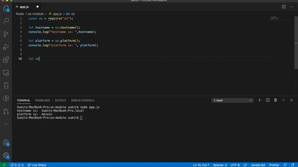Open errors and warnings count in status bar
This screenshot has height=167, width=298.
(17, 165)
